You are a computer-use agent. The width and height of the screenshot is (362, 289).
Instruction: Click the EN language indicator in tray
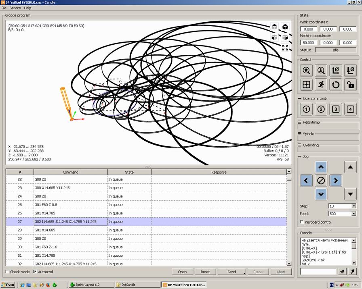tap(332, 285)
